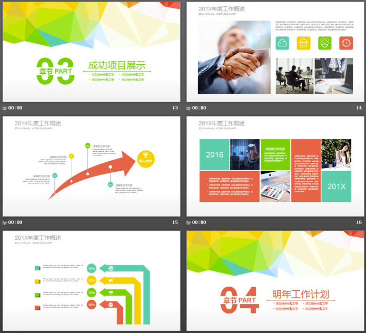Select slide thumbnail with four bent arrows
This screenshot has height=333, width=366.
[x=91, y=280]
